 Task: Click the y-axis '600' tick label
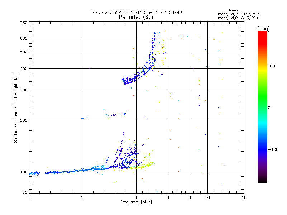[24, 38]
